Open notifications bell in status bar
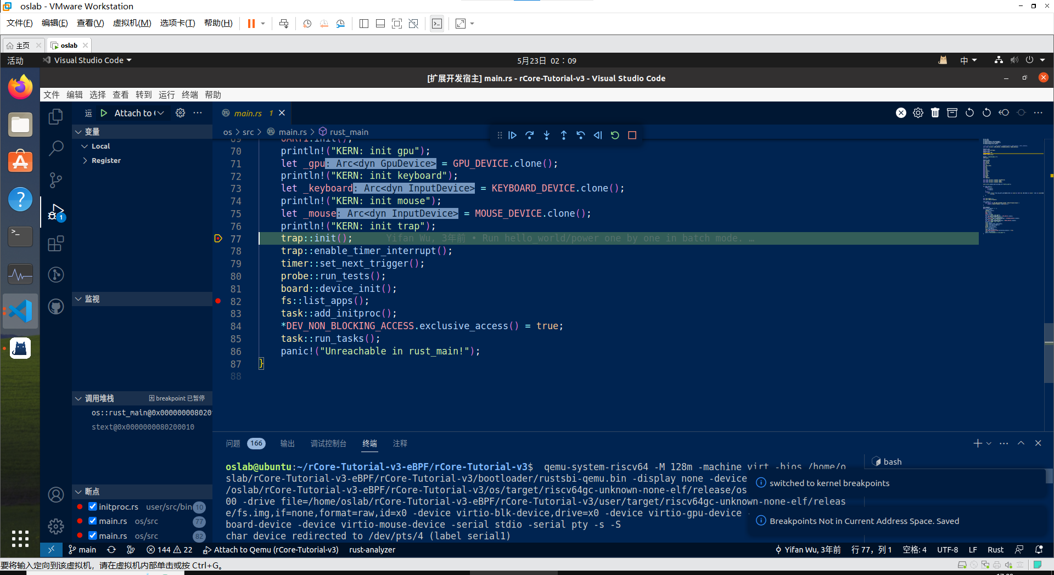 (1039, 550)
